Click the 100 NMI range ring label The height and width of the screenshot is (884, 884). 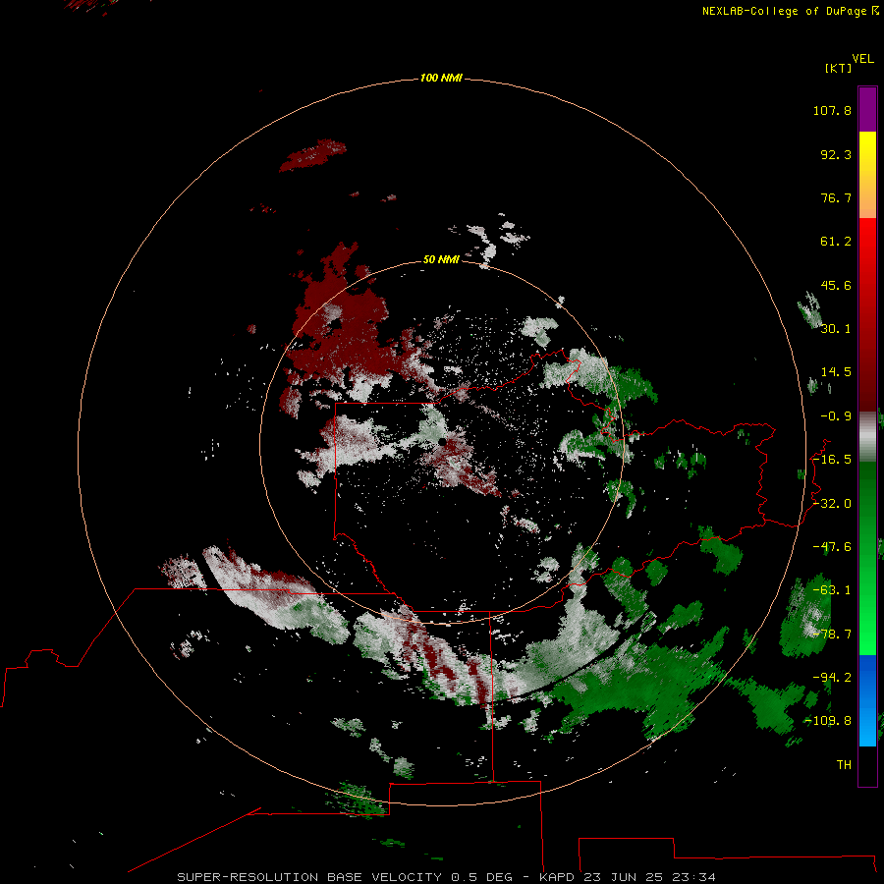(441, 78)
